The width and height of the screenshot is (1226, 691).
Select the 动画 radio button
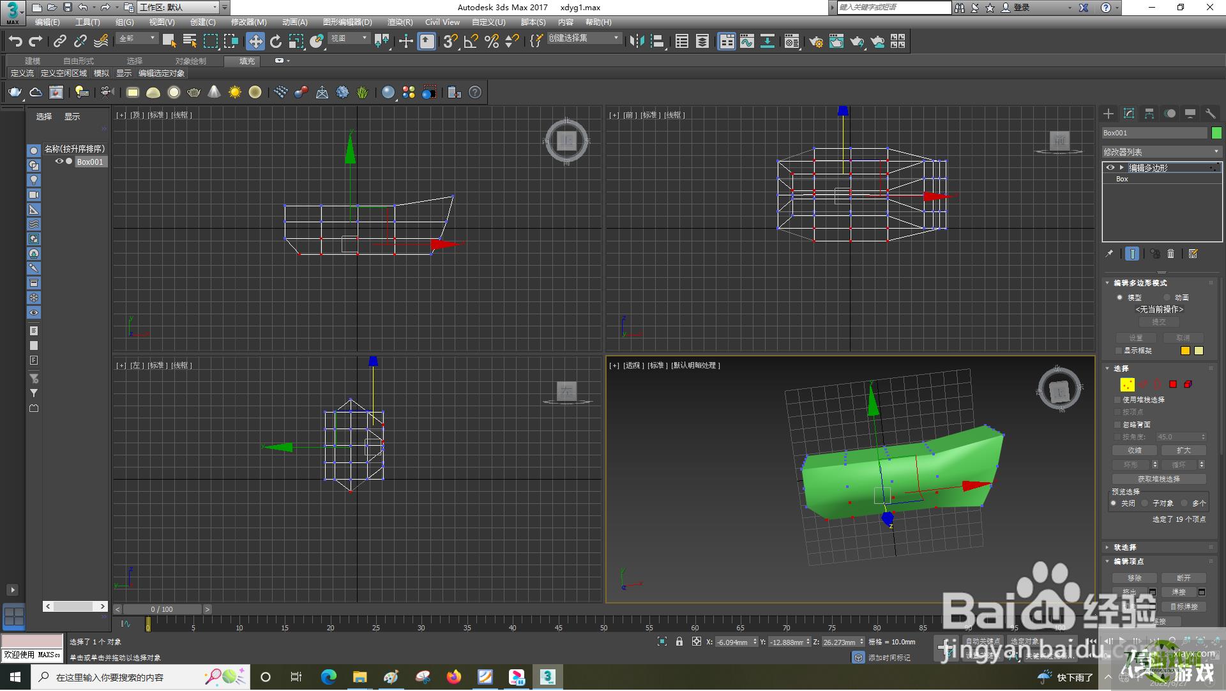click(1167, 298)
